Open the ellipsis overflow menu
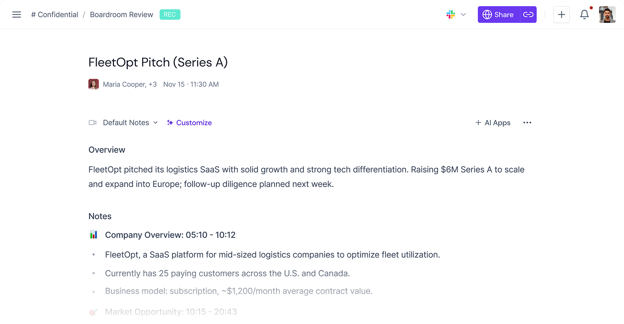 coord(527,122)
